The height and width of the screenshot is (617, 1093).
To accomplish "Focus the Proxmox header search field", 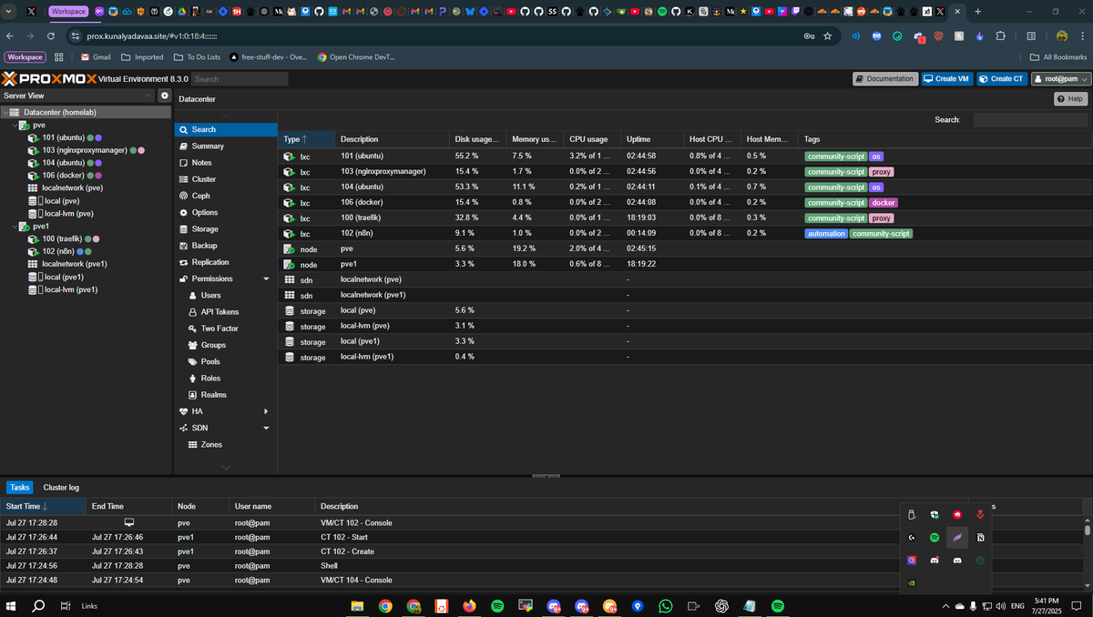I will (x=240, y=79).
